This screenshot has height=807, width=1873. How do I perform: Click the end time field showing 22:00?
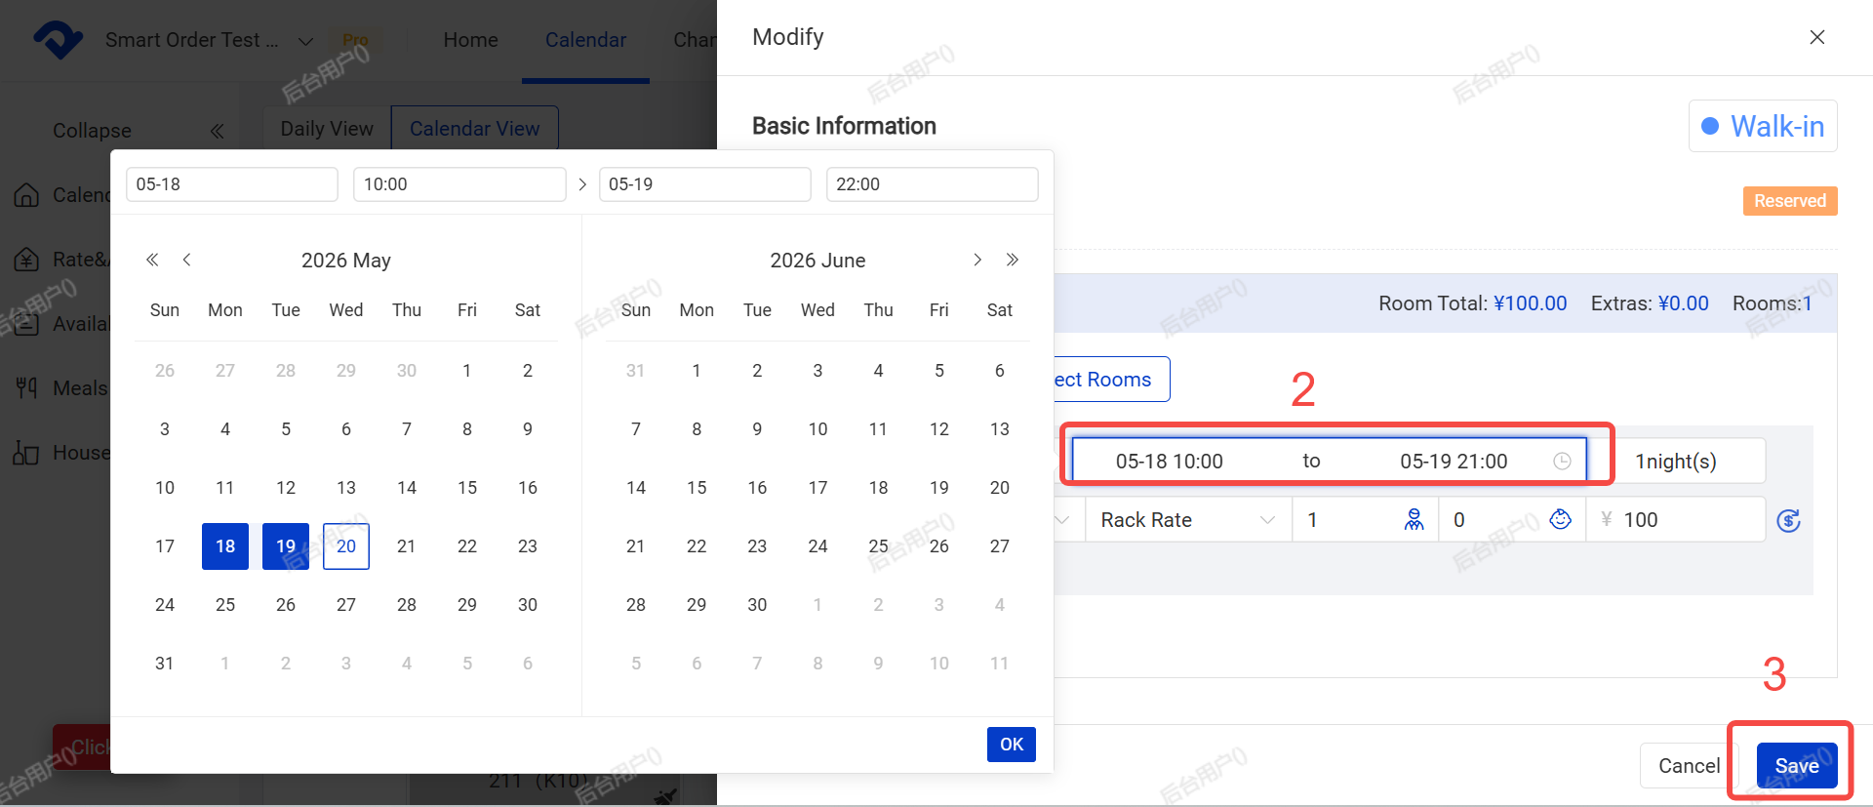coord(932,184)
